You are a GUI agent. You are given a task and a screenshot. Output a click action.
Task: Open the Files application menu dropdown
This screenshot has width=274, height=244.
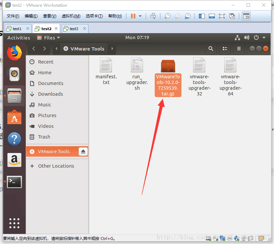pyautogui.click(x=48, y=37)
